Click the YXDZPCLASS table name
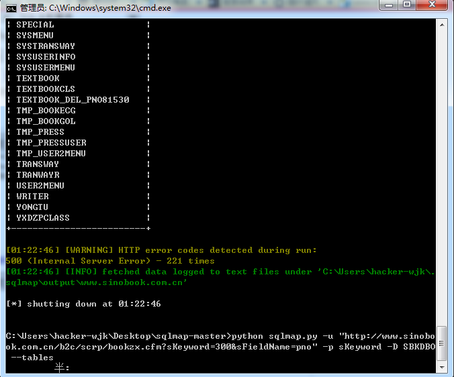The image size is (454, 377). [x=43, y=218]
